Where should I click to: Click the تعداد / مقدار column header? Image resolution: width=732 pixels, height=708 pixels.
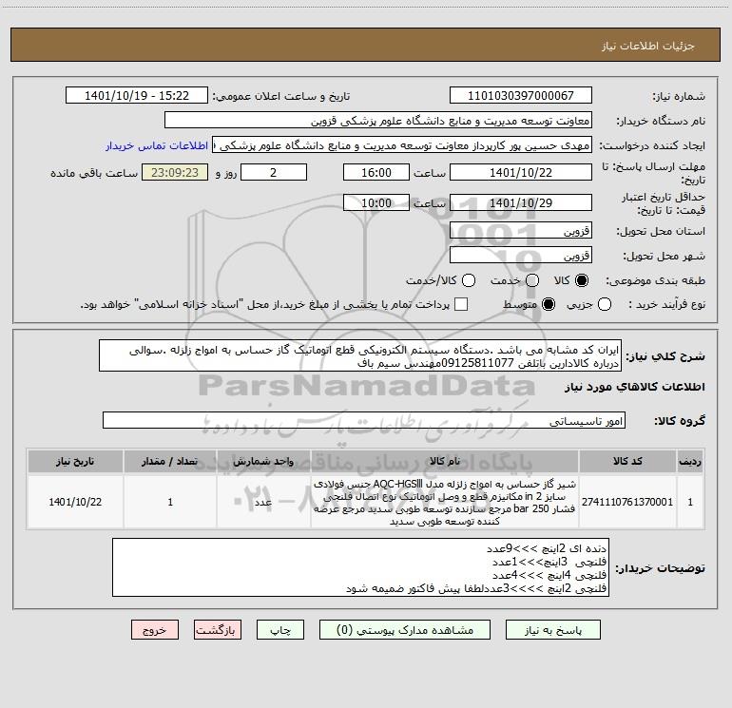tap(170, 461)
